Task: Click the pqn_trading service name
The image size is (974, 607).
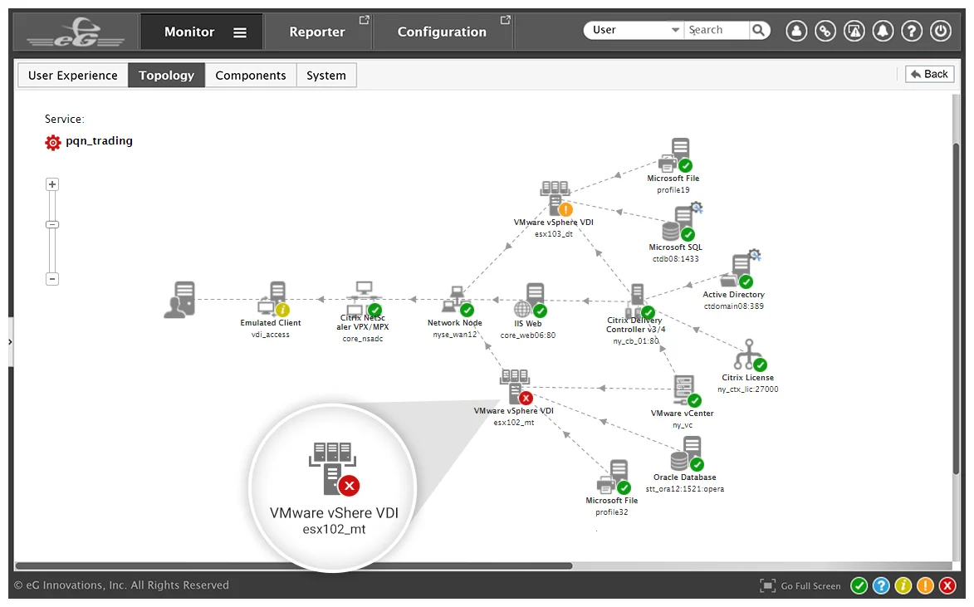Action: coord(100,141)
